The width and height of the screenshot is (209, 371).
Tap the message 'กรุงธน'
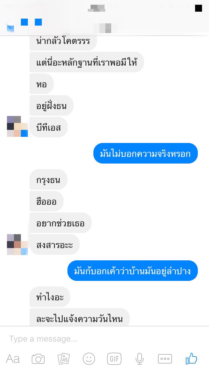[x=48, y=179]
